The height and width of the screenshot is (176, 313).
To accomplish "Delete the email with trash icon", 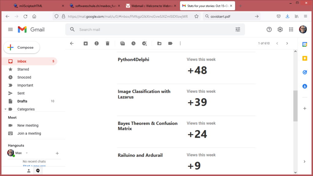I will [x=108, y=43].
